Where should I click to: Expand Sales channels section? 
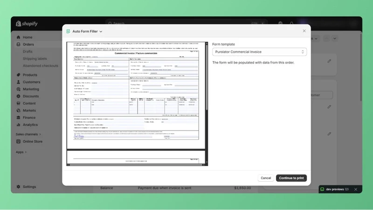click(x=28, y=134)
